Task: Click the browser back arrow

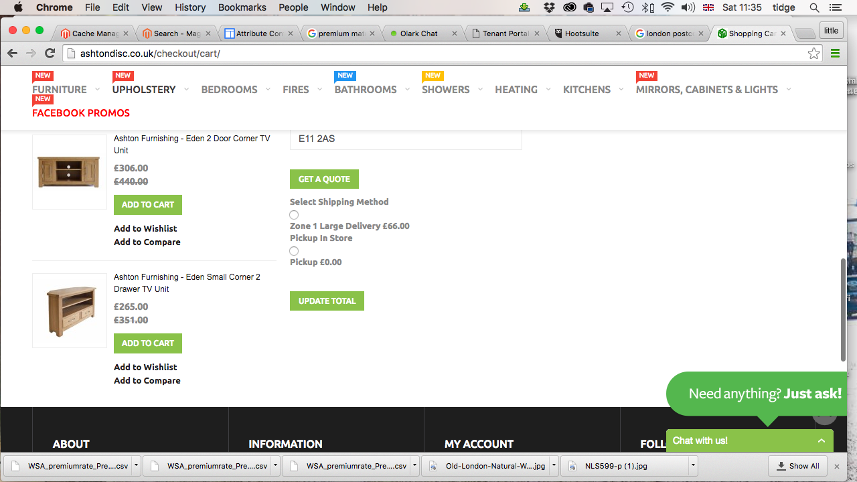Action: [12, 54]
